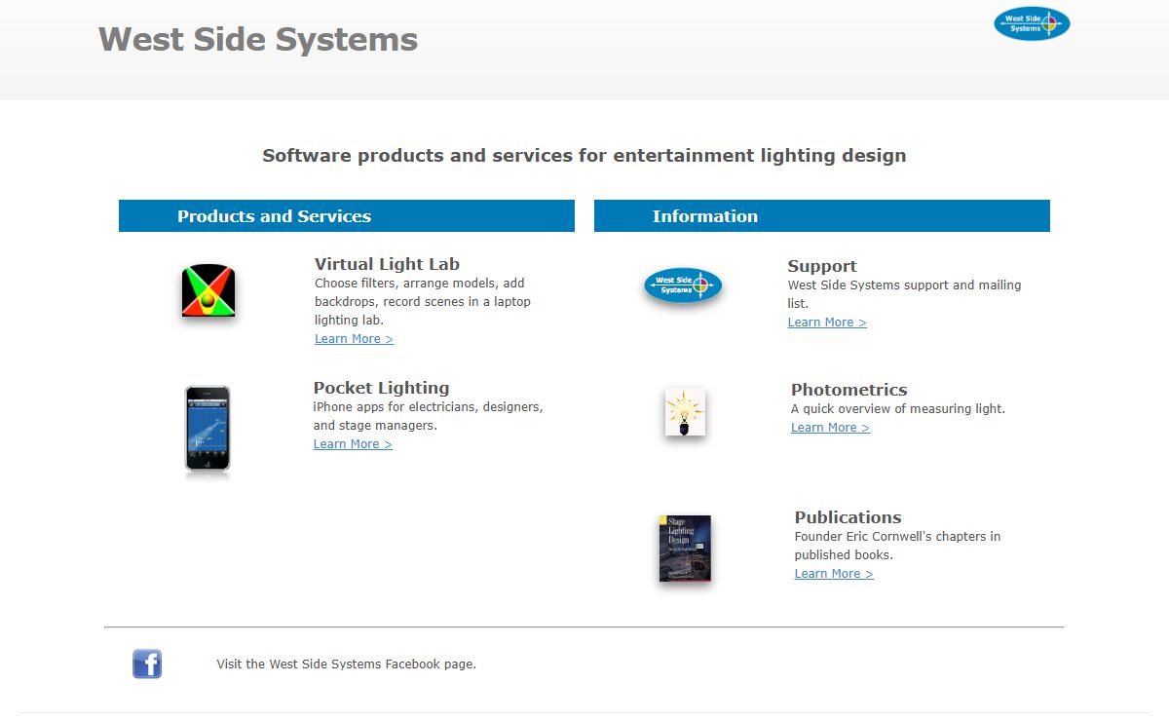The height and width of the screenshot is (721, 1169).
Task: Click Learn More under Support
Action: [827, 323]
